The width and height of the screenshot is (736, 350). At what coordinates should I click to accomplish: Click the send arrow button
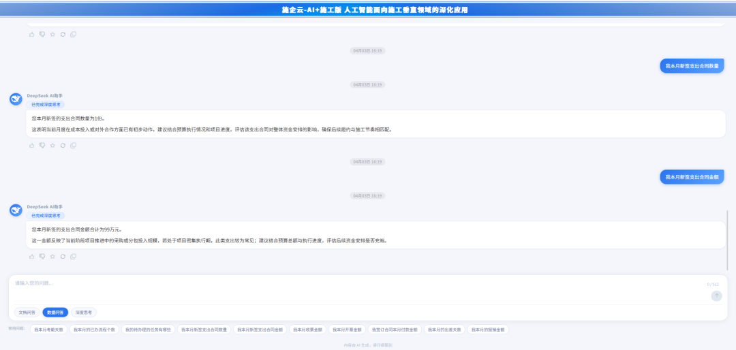[x=716, y=296]
